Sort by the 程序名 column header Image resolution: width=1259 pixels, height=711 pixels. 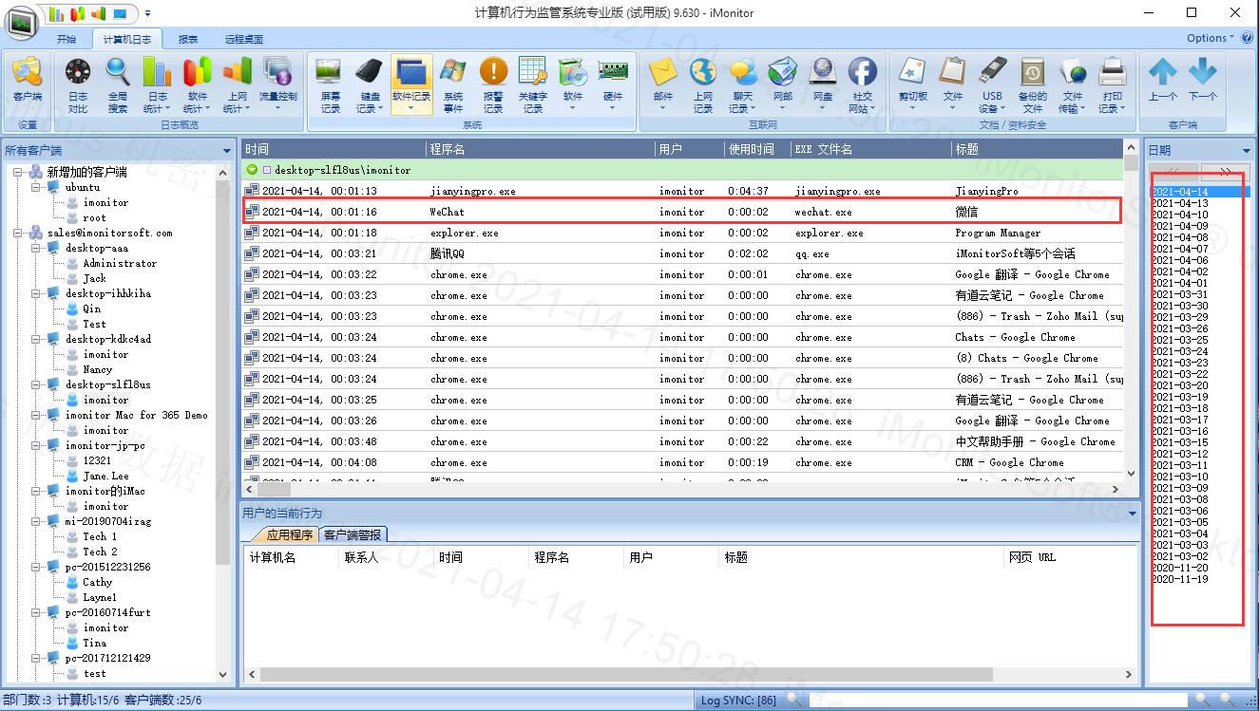pos(541,149)
